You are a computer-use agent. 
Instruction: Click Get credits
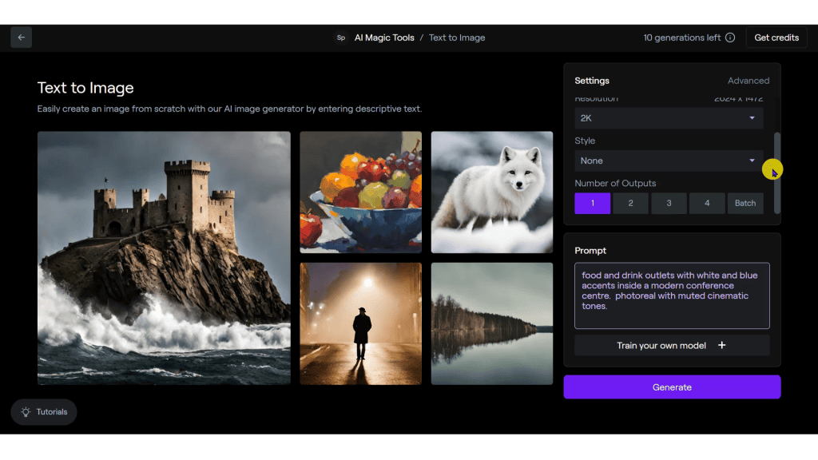coord(776,37)
